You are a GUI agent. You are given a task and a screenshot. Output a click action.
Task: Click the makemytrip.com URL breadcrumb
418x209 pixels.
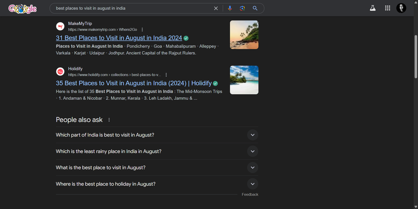103,30
